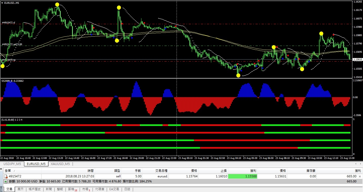This screenshot has width=363, height=192.
Task: Open the 帳戶歷史 tab
Action: pyautogui.click(x=35, y=189)
